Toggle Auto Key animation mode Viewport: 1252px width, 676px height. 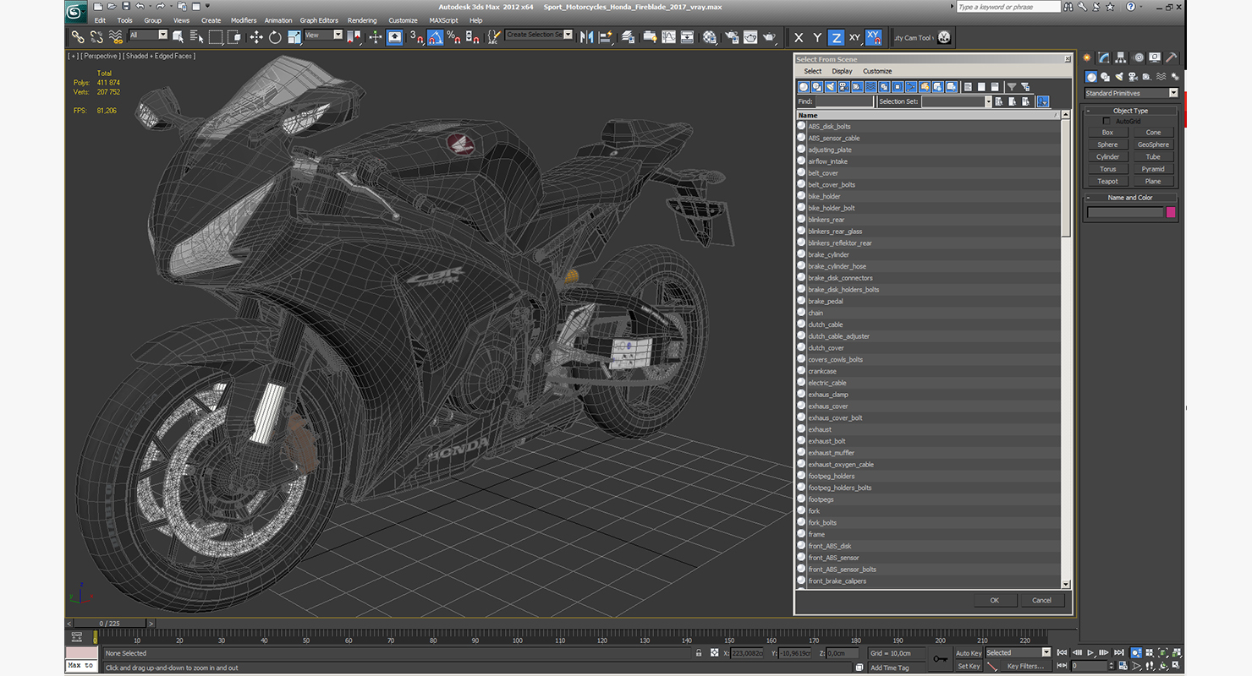coord(968,653)
